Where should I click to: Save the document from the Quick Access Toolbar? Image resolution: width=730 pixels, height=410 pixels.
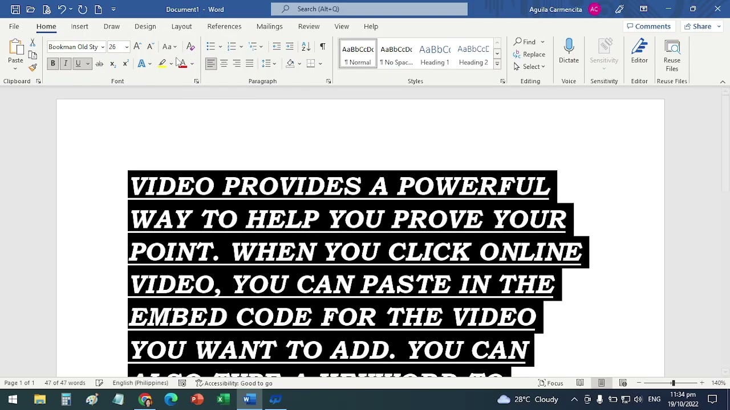pos(15,9)
